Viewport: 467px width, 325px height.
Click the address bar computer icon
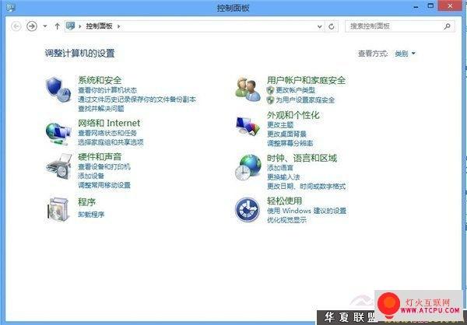(x=71, y=26)
